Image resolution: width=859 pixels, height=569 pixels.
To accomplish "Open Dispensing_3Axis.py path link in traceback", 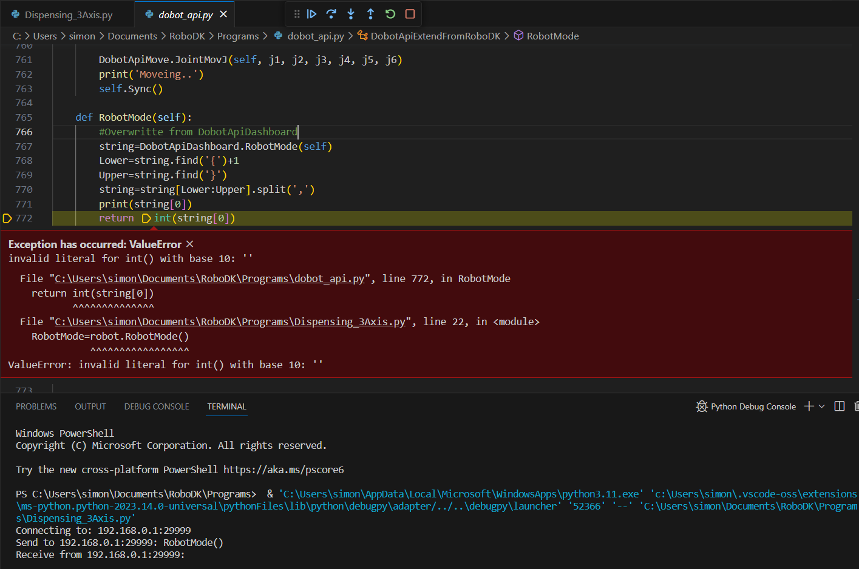I will (229, 322).
